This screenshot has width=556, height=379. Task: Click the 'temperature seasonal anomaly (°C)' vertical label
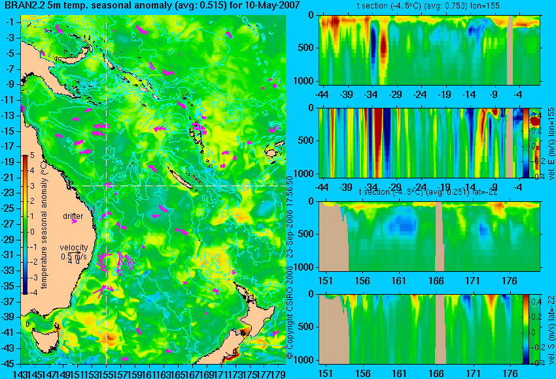(x=44, y=225)
